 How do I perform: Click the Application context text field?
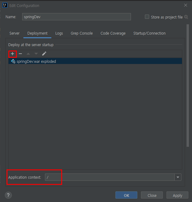[110, 177]
